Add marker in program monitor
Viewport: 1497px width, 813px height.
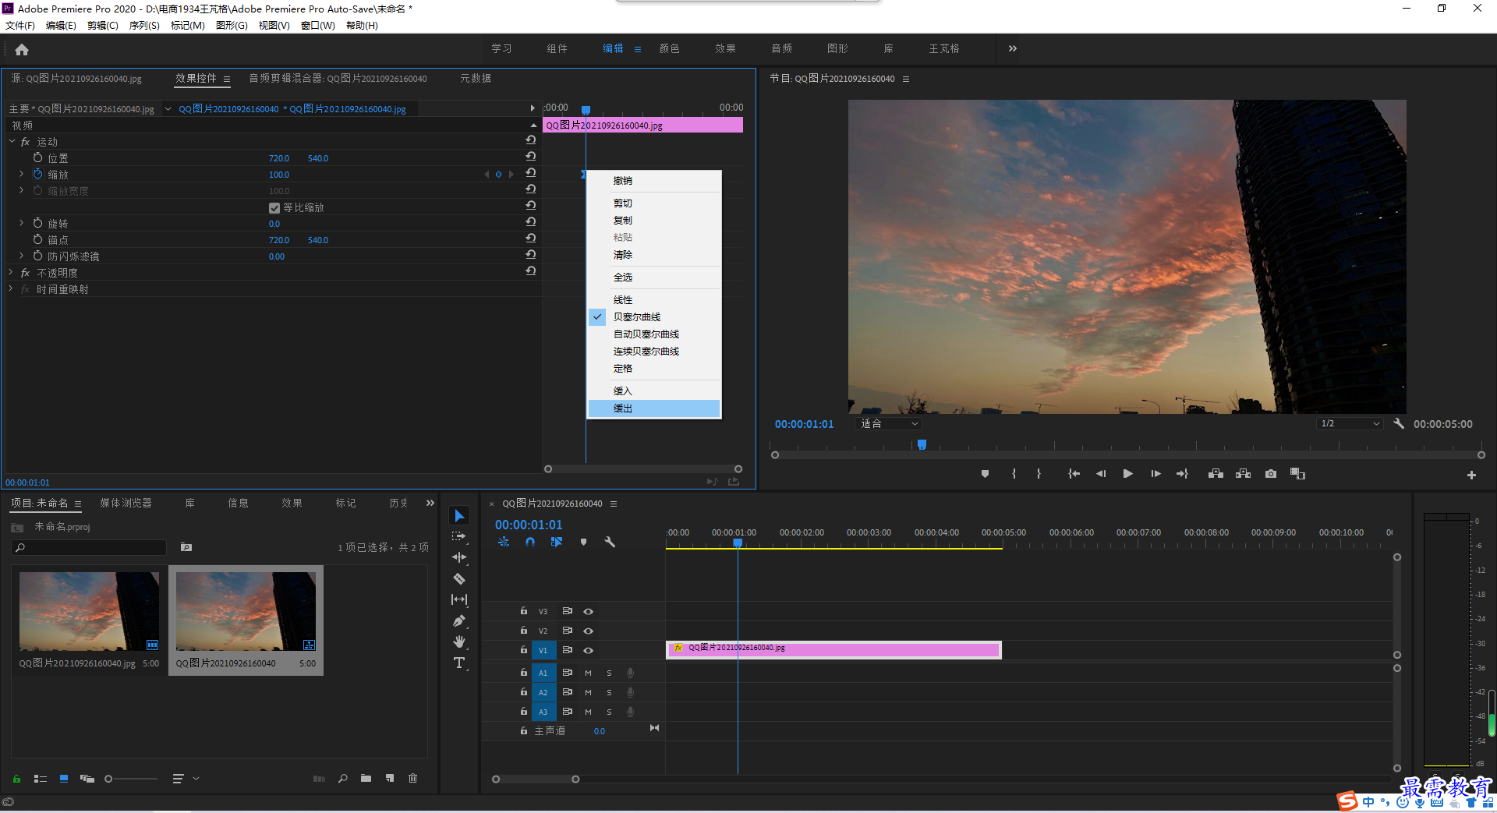click(x=985, y=474)
